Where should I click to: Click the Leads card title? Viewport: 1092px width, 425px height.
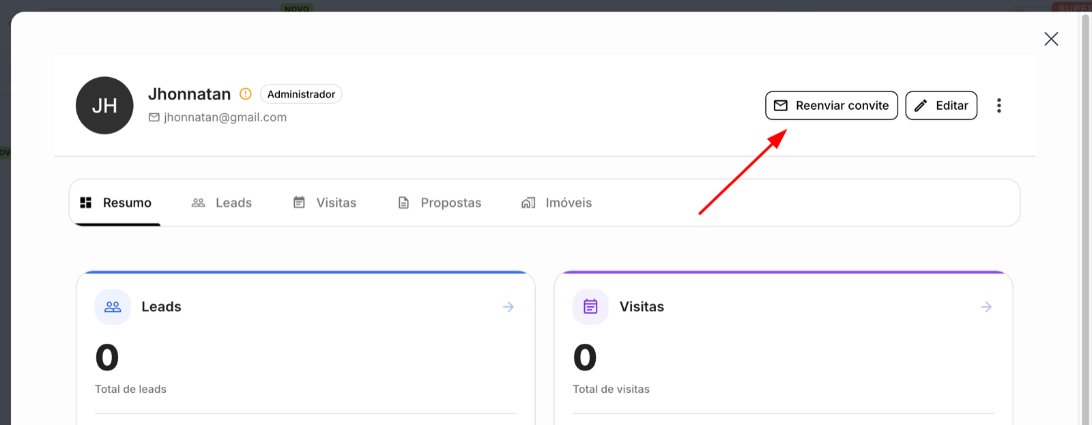[x=161, y=307]
